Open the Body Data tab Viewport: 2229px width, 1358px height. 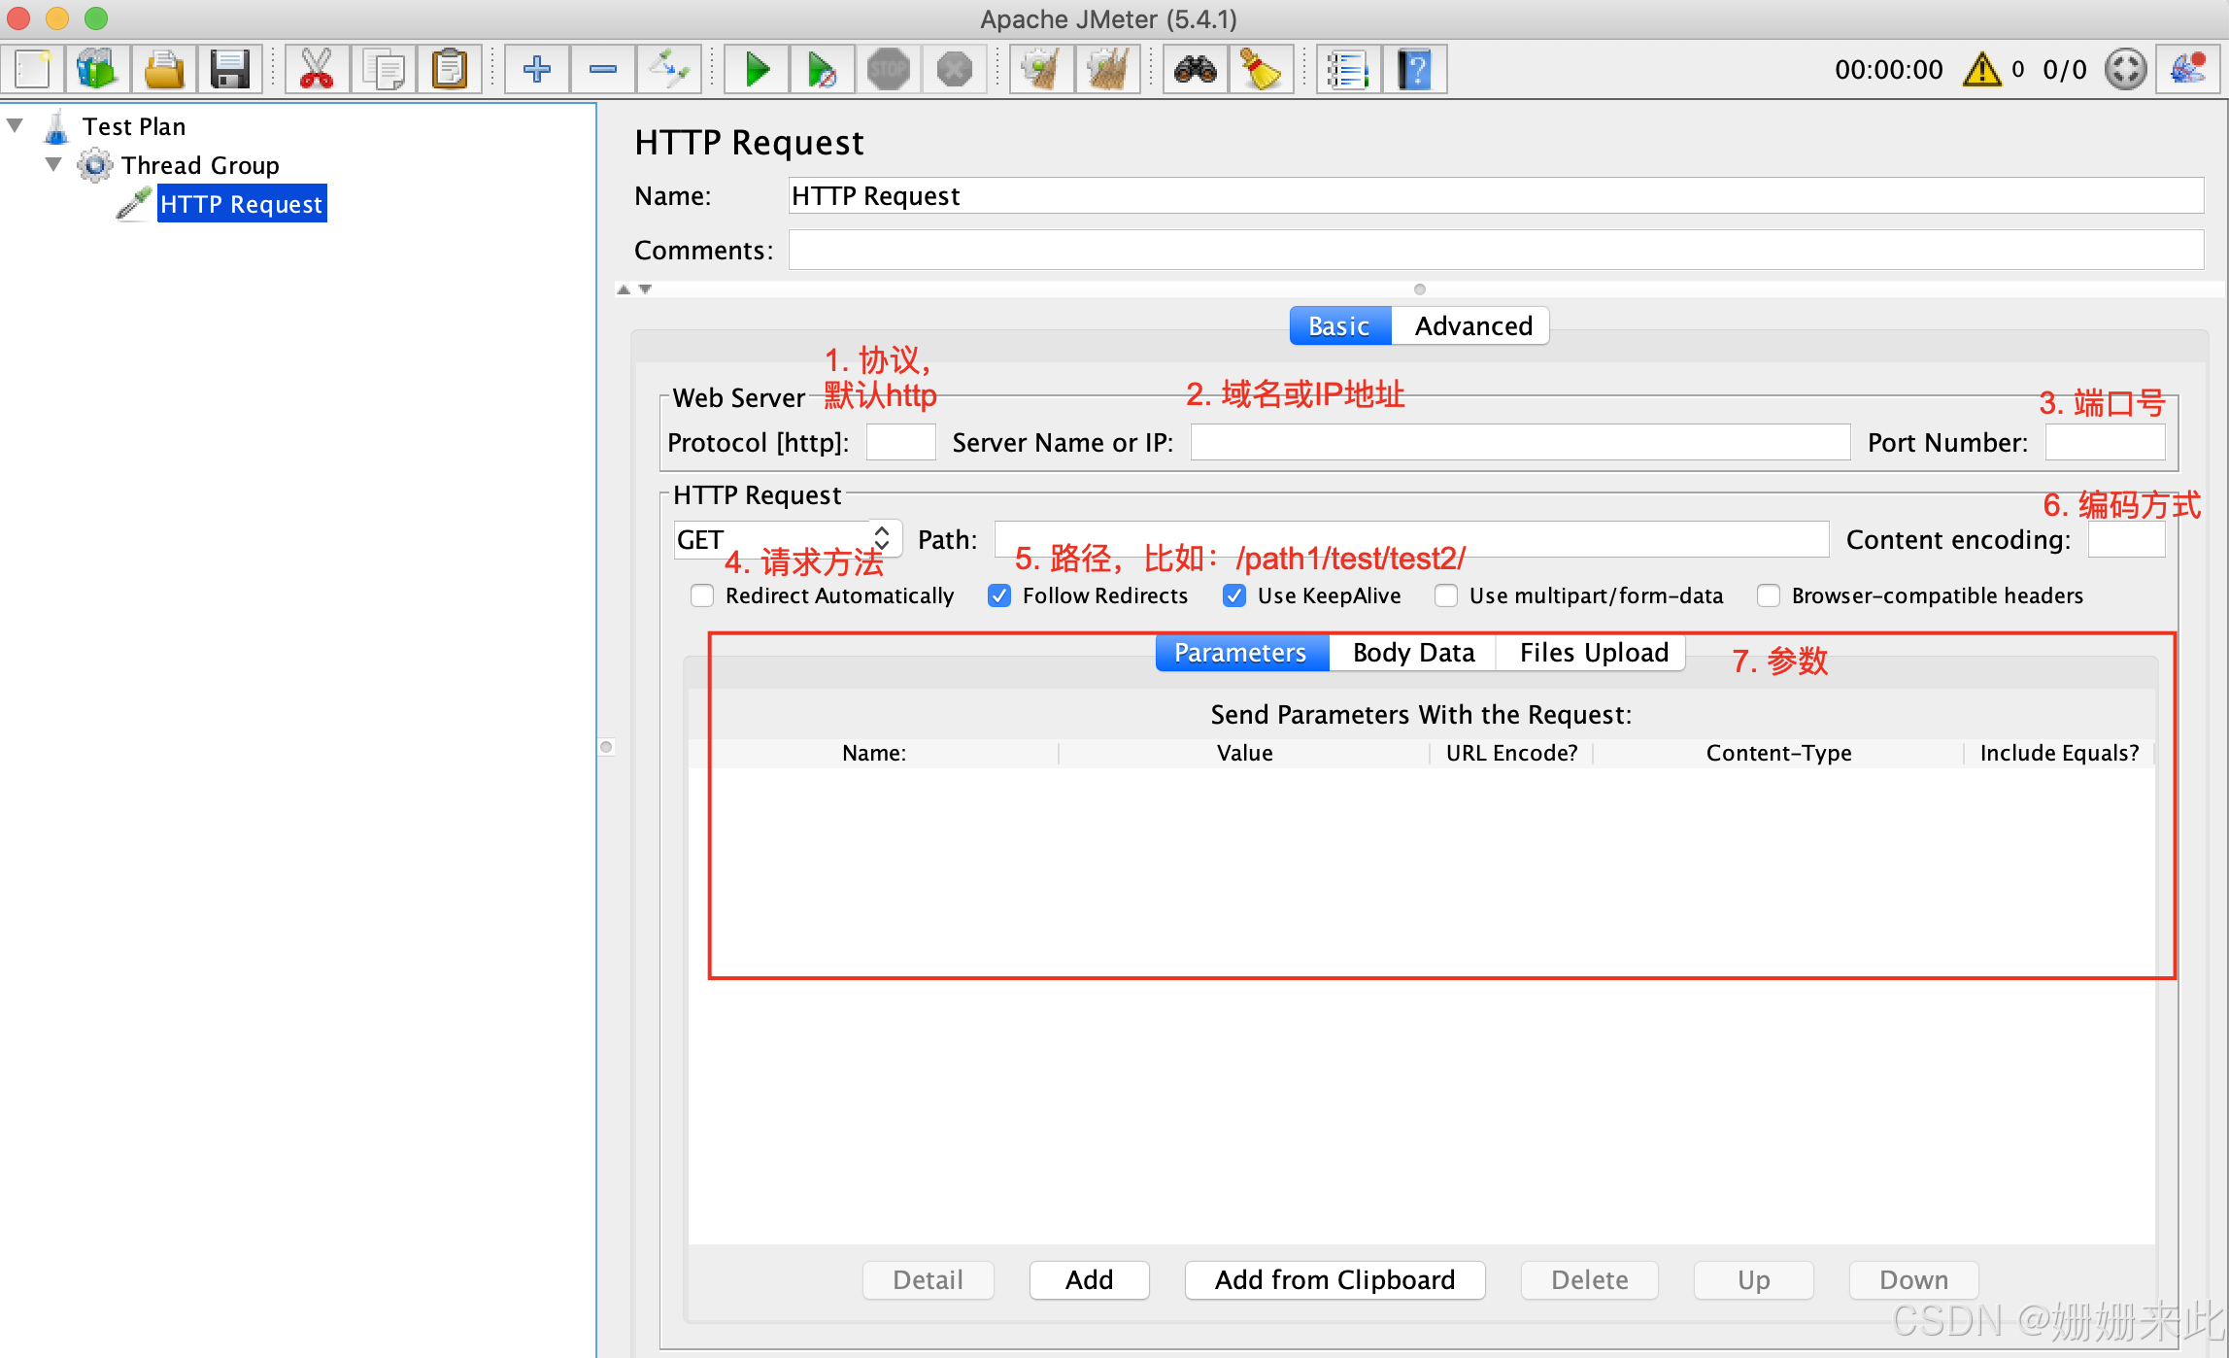1412,652
